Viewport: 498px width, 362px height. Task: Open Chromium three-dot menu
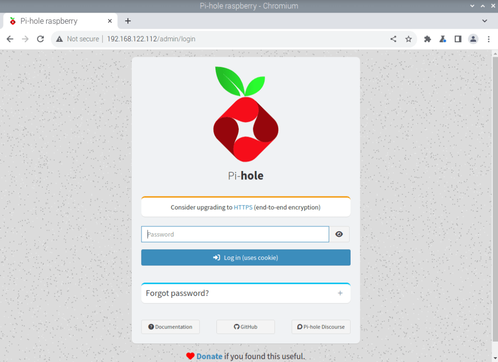click(x=488, y=39)
